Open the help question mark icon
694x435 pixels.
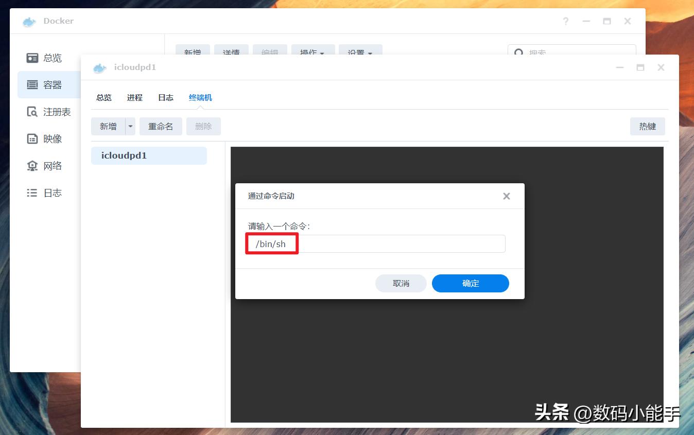tap(565, 21)
